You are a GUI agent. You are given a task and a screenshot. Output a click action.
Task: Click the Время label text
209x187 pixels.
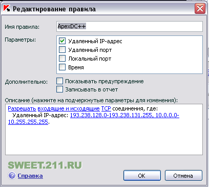76,67
